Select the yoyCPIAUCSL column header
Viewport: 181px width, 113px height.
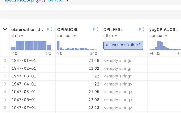(163, 29)
